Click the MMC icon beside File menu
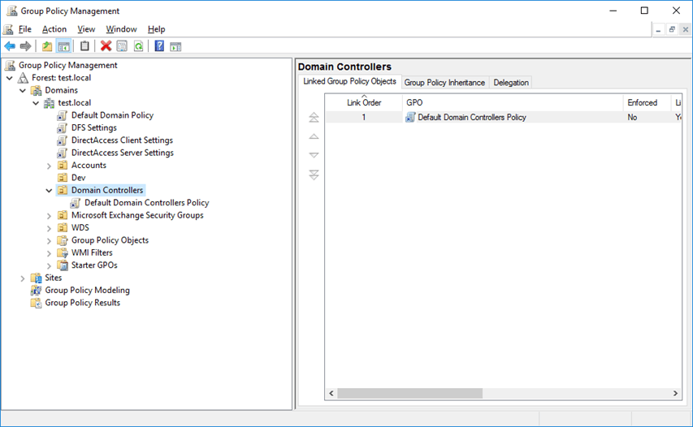 [8, 29]
